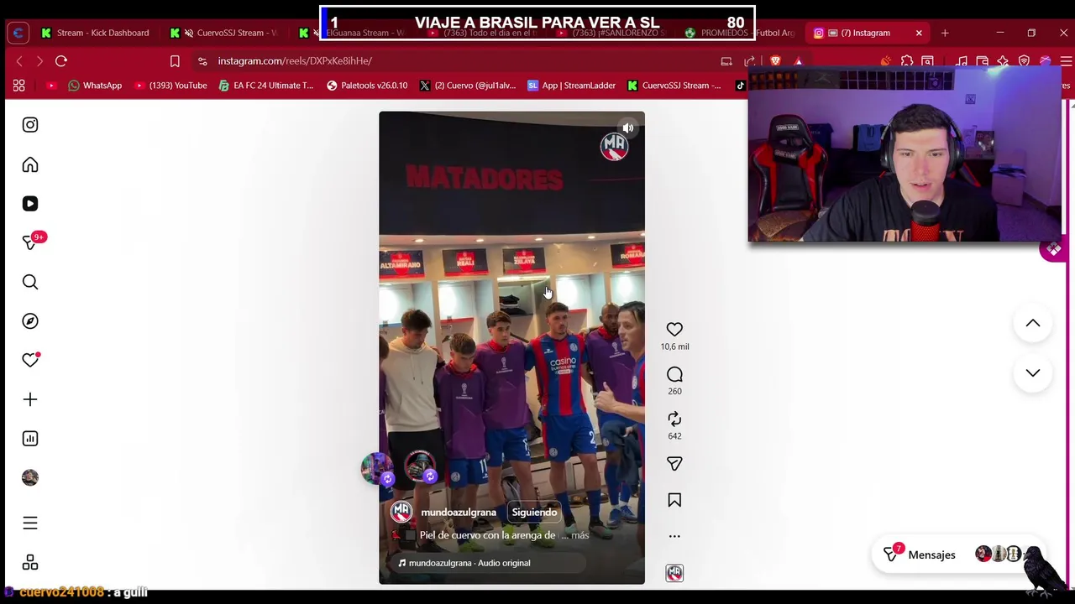1075x604 pixels.
Task: View site information next to URL
Action: click(202, 61)
